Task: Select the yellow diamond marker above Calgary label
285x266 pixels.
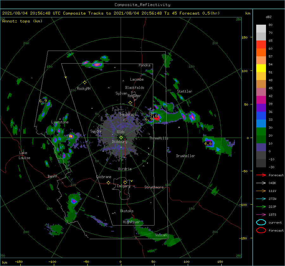Action: point(125,182)
